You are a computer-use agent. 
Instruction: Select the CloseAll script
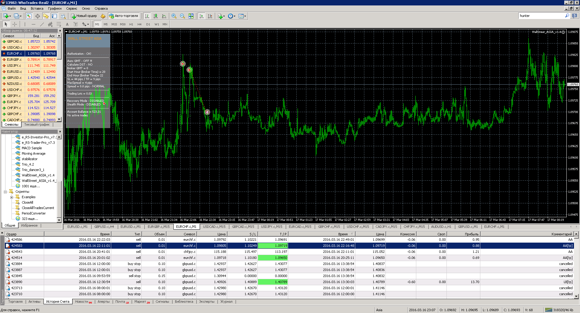pyautogui.click(x=27, y=202)
